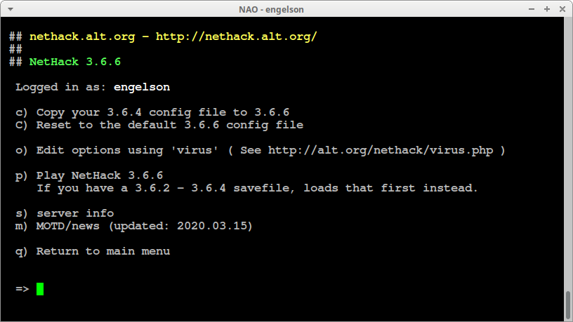Minimize the NAO terminal window
573x322 pixels.
coord(532,8)
